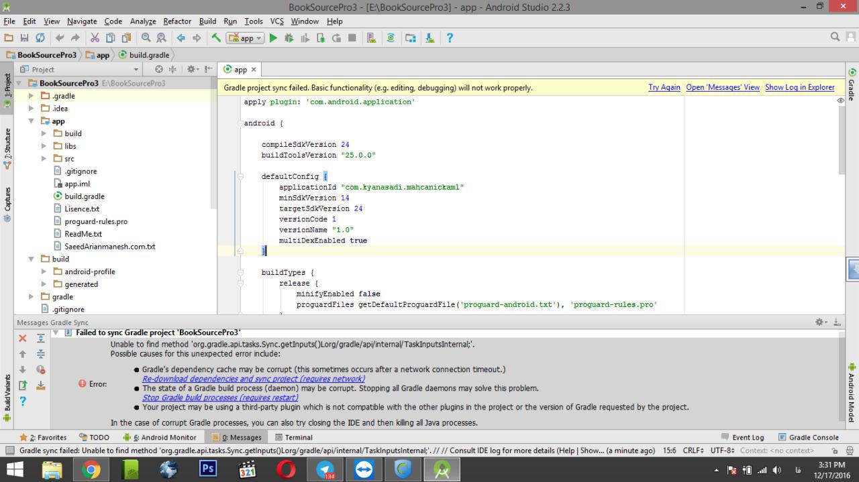859x482 pixels.
Task: Collapse the app module in project tree
Action: click(x=32, y=121)
